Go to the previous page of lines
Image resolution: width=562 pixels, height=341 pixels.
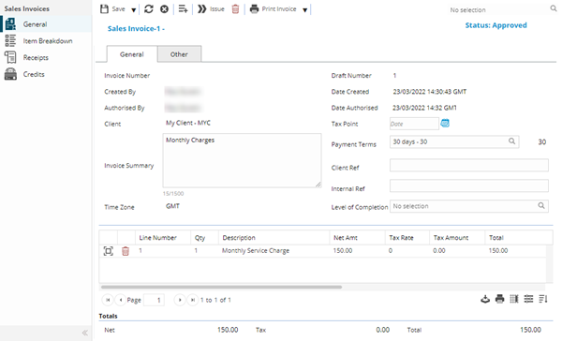pos(121,300)
